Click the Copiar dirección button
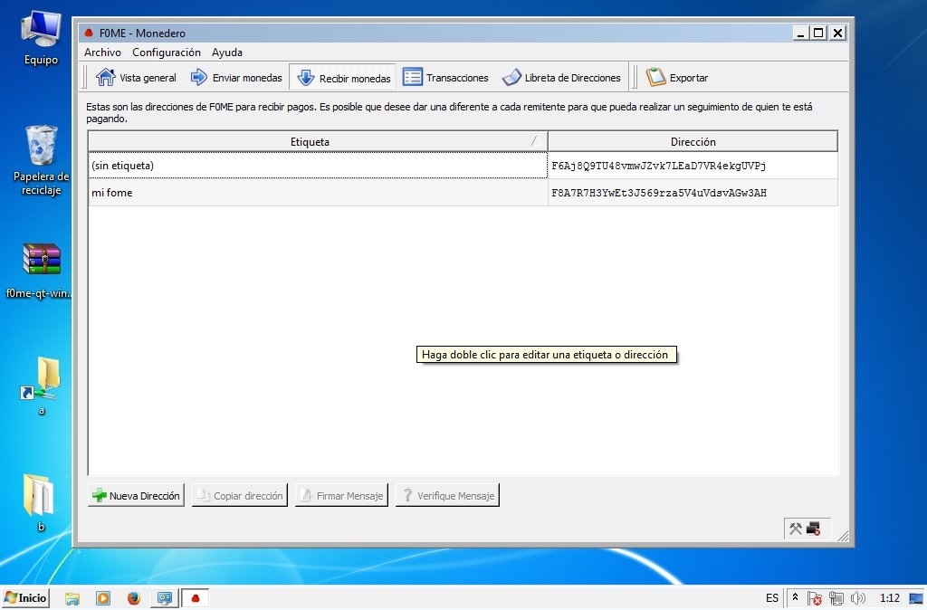The width and height of the screenshot is (927, 610). [239, 495]
